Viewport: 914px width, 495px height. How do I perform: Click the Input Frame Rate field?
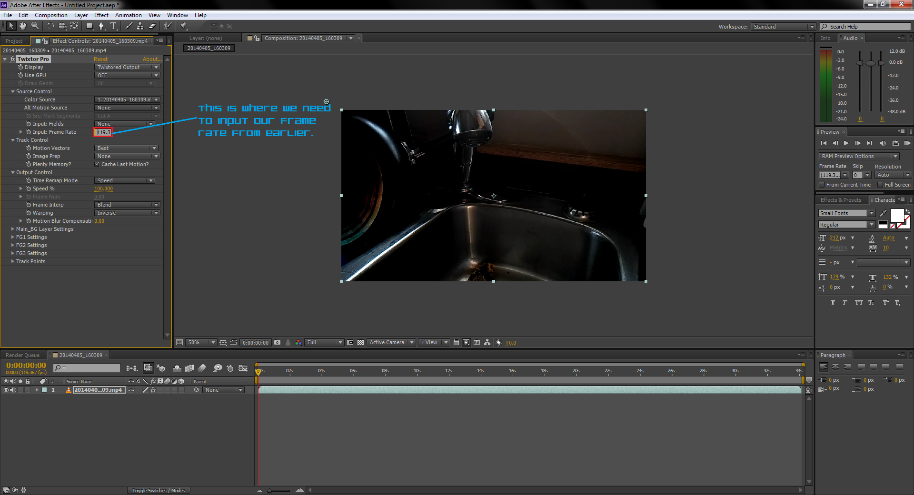[103, 132]
